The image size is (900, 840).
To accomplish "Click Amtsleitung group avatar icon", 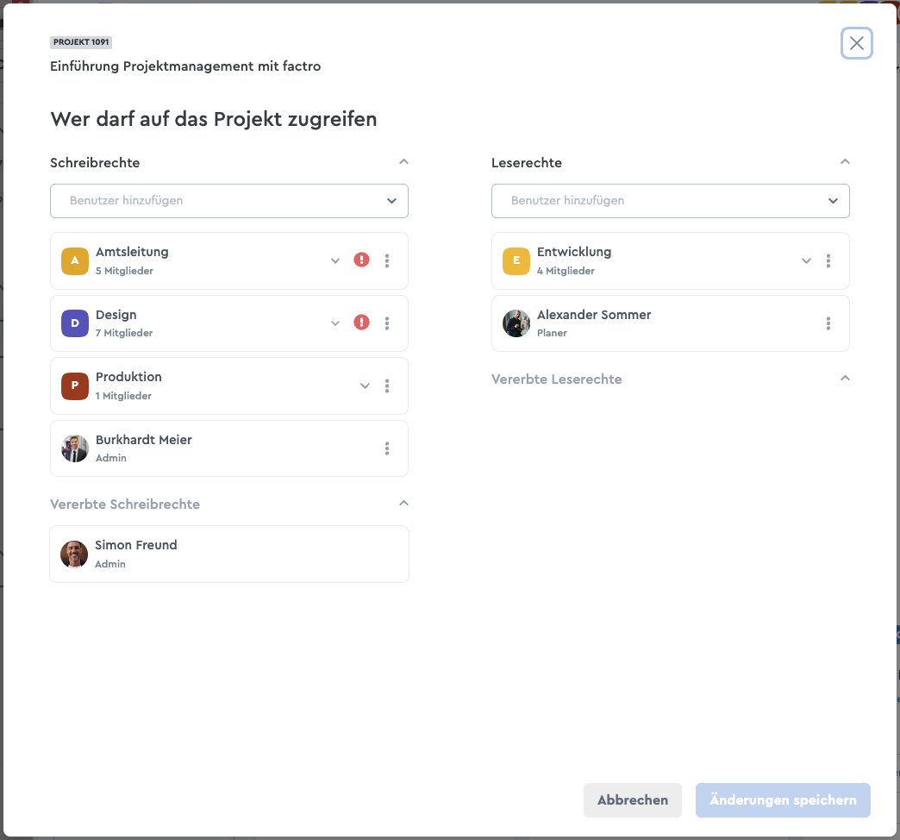I will pyautogui.click(x=75, y=260).
